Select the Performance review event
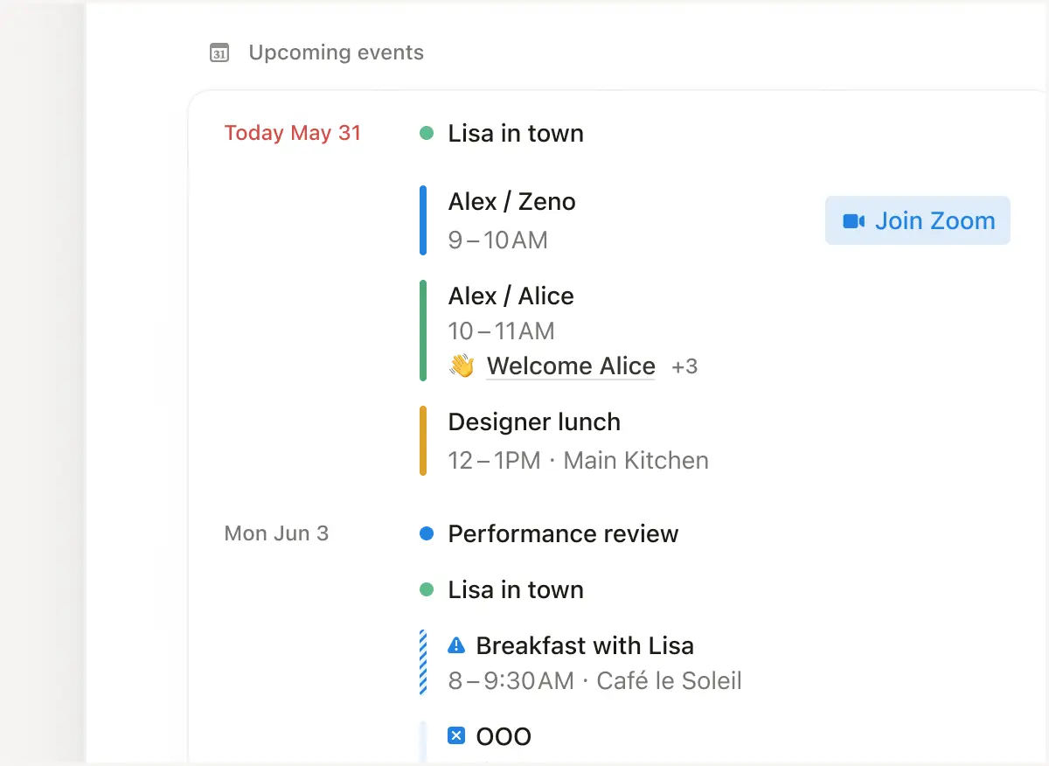Image resolution: width=1049 pixels, height=766 pixels. click(563, 533)
